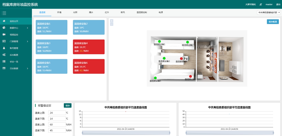The image size is (282, 136).
Task: Select the 温湿度设备3 card
Action: click(x=52, y=47)
